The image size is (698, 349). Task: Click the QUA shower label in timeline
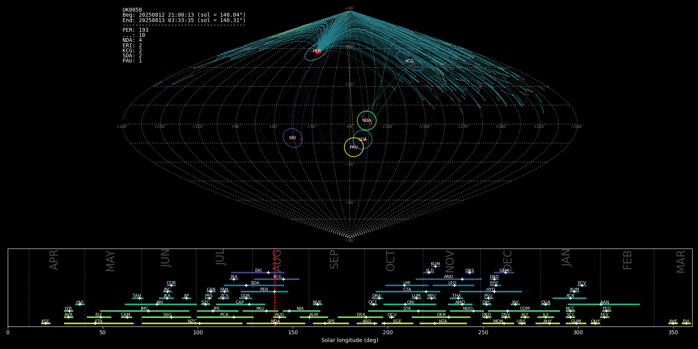(x=546, y=302)
